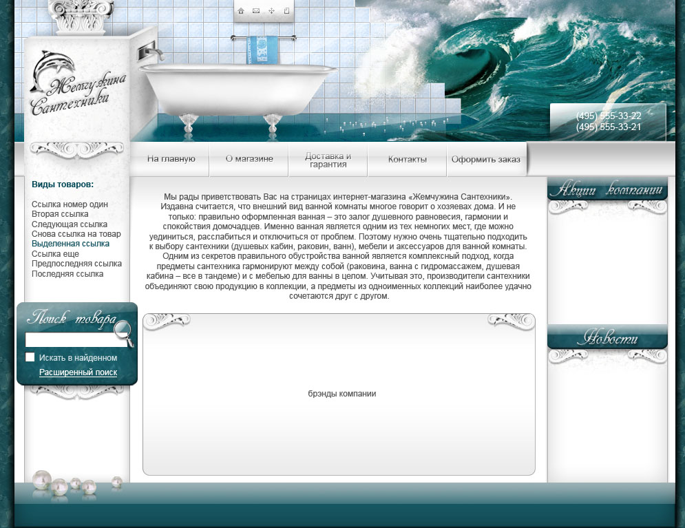This screenshot has height=528, width=685.
Task: Click the брэнды компании text
Action: (x=341, y=394)
